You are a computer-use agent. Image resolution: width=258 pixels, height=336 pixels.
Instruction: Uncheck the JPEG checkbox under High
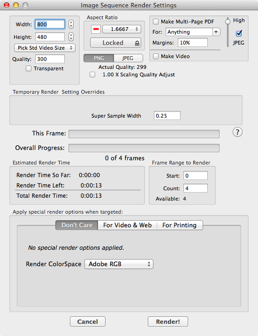click(x=239, y=33)
